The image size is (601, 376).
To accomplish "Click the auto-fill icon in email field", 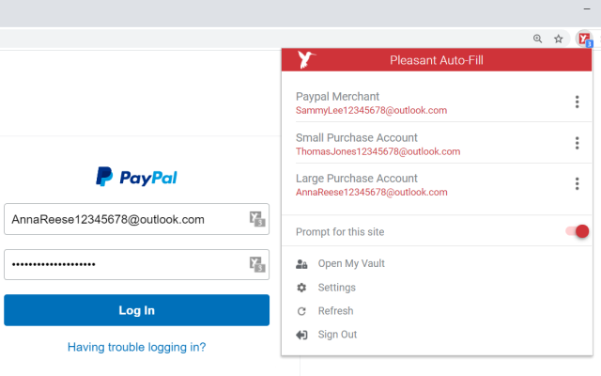I will [x=256, y=219].
